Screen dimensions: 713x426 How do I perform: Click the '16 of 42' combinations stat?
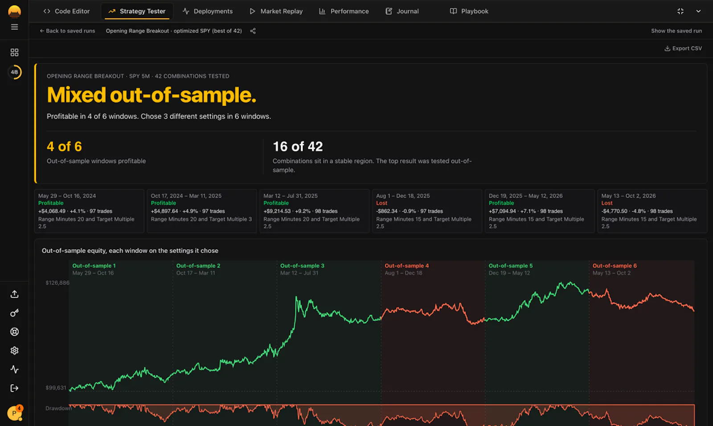(x=298, y=146)
